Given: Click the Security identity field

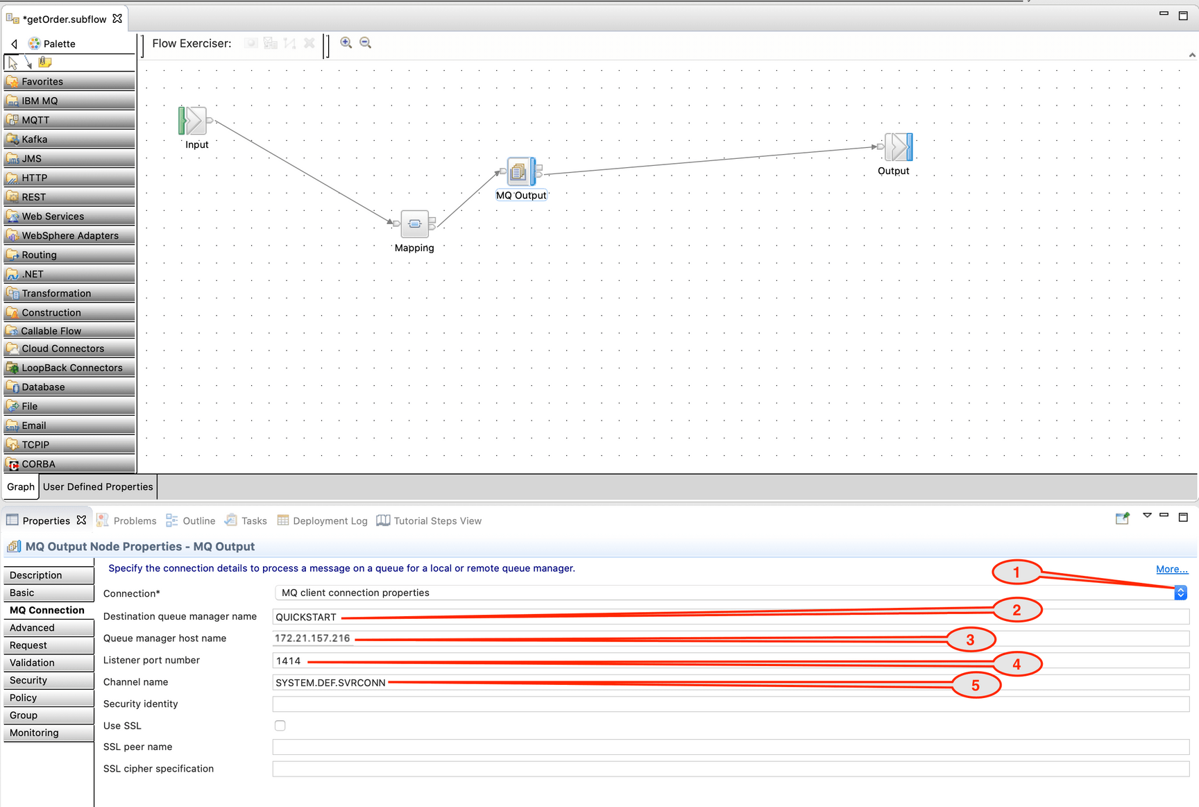Looking at the screenshot, I should coord(486,704).
